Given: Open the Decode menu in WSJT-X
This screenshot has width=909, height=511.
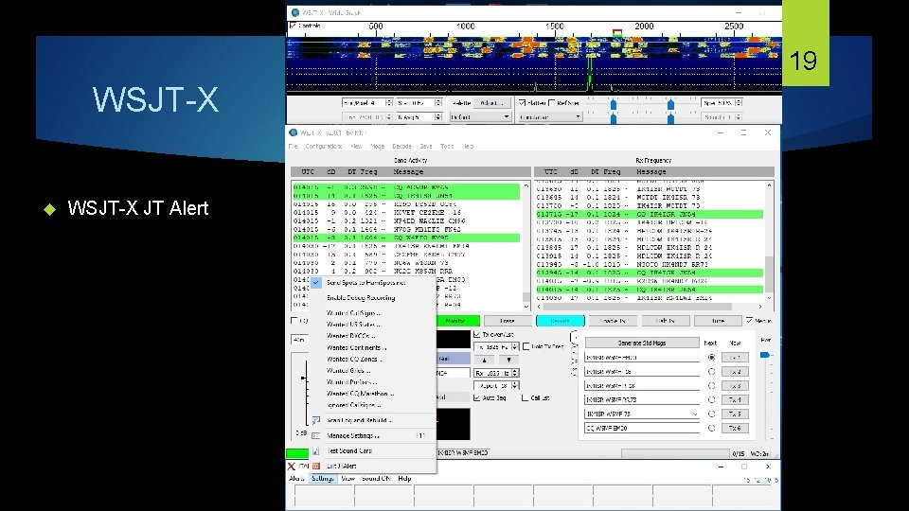Looking at the screenshot, I should point(401,146).
